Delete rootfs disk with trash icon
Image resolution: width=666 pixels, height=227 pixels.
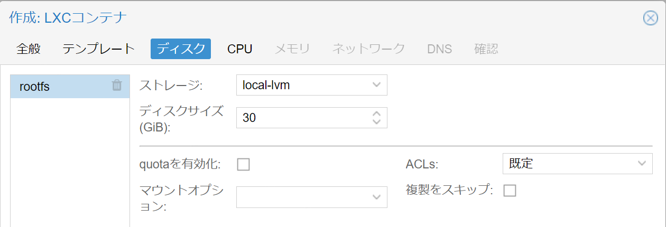click(117, 86)
